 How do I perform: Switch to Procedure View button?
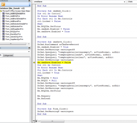34,121
